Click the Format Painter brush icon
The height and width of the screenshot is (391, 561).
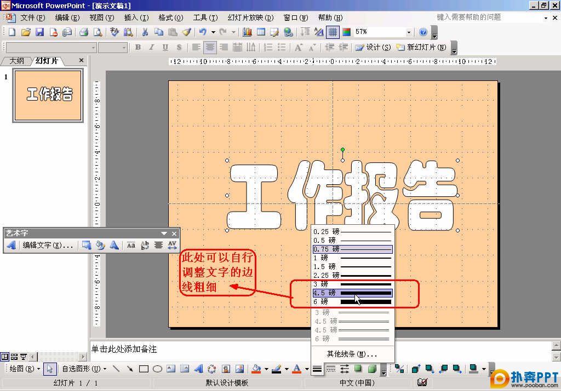(x=186, y=32)
